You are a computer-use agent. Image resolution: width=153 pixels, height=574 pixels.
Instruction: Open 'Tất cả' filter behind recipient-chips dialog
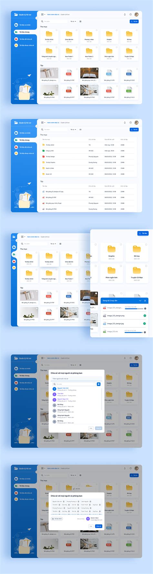tap(73, 475)
